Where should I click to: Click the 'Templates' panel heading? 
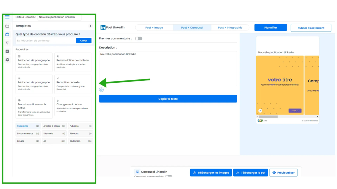click(x=23, y=26)
